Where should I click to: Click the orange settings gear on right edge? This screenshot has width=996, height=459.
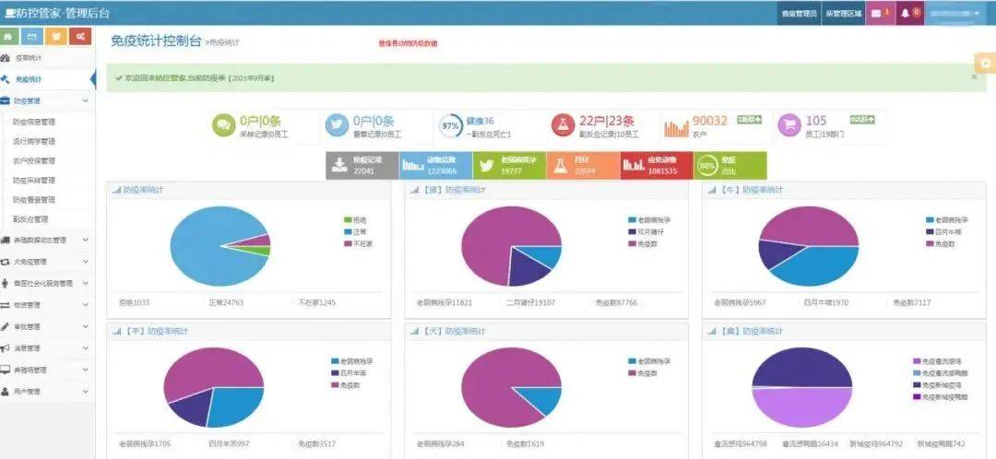point(985,63)
